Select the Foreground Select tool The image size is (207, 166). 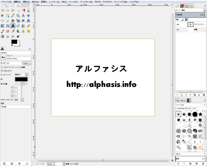click(x=3, y=16)
